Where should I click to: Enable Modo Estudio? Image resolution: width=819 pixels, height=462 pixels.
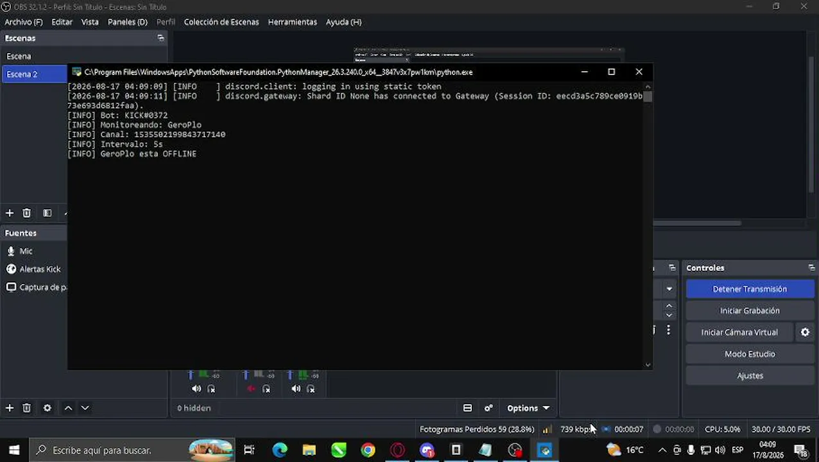click(x=750, y=354)
